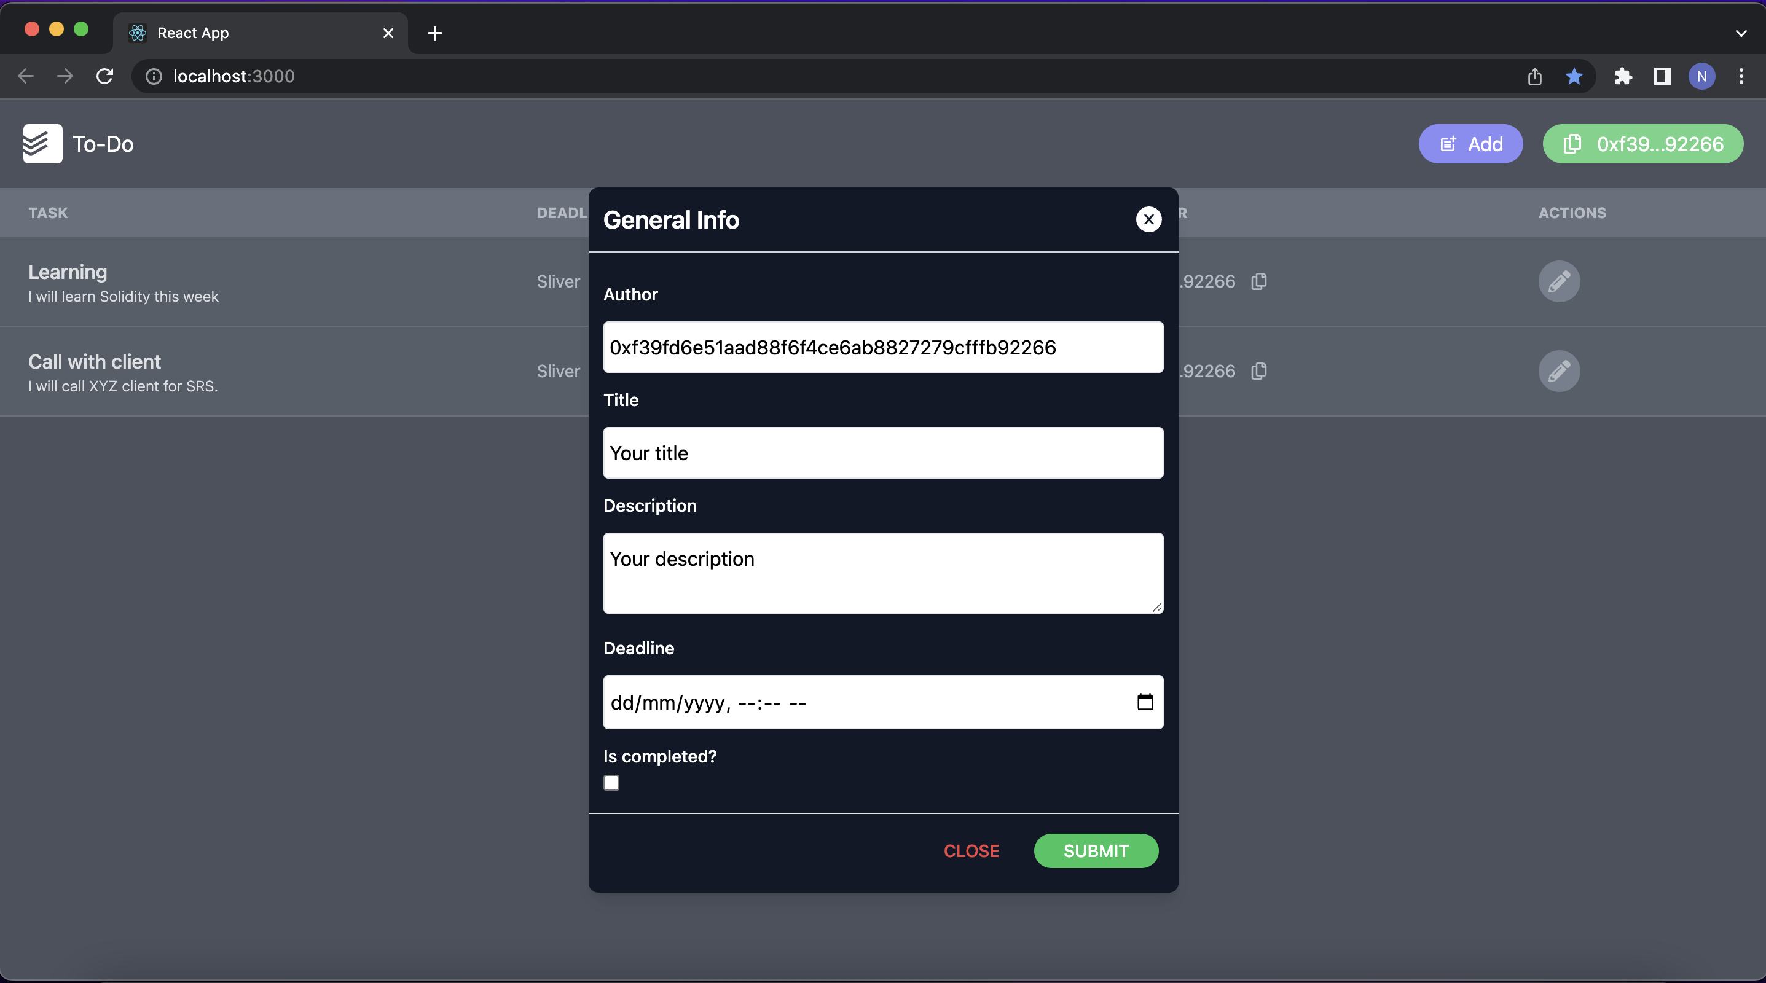1766x983 pixels.
Task: Bookmark the page with the star icon
Action: coord(1574,76)
